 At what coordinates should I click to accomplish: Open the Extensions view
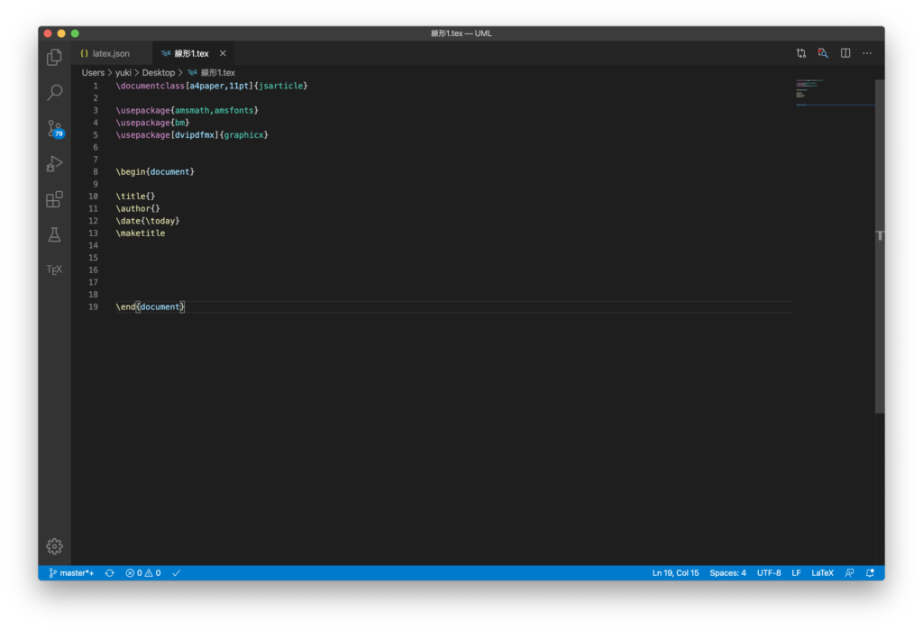[54, 199]
